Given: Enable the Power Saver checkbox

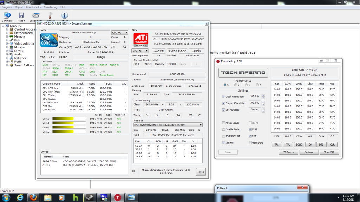Looking at the screenshot, I should click(224, 123).
